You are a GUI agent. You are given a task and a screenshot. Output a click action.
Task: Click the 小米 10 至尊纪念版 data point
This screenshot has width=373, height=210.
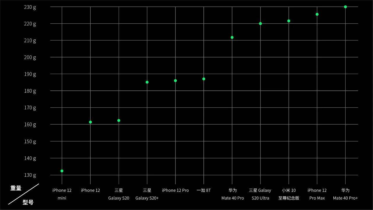click(289, 21)
